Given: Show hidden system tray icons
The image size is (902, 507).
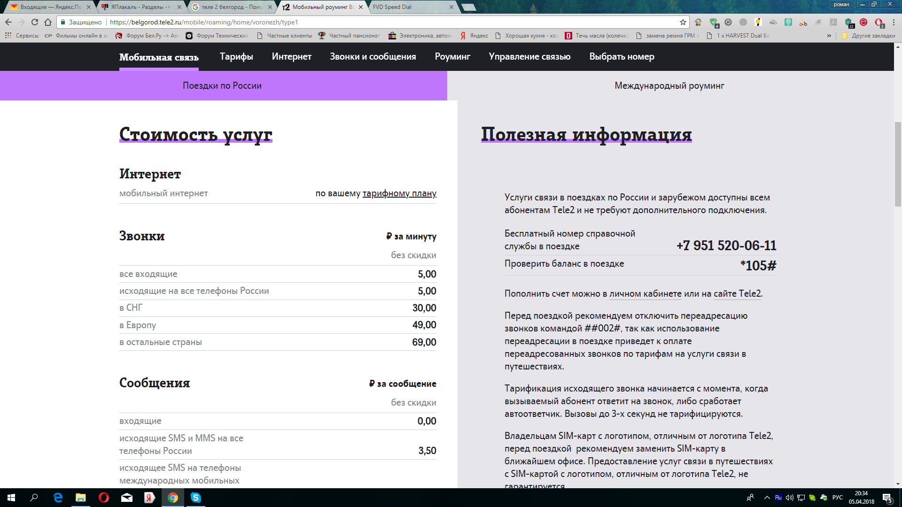Looking at the screenshot, I should click(x=767, y=498).
